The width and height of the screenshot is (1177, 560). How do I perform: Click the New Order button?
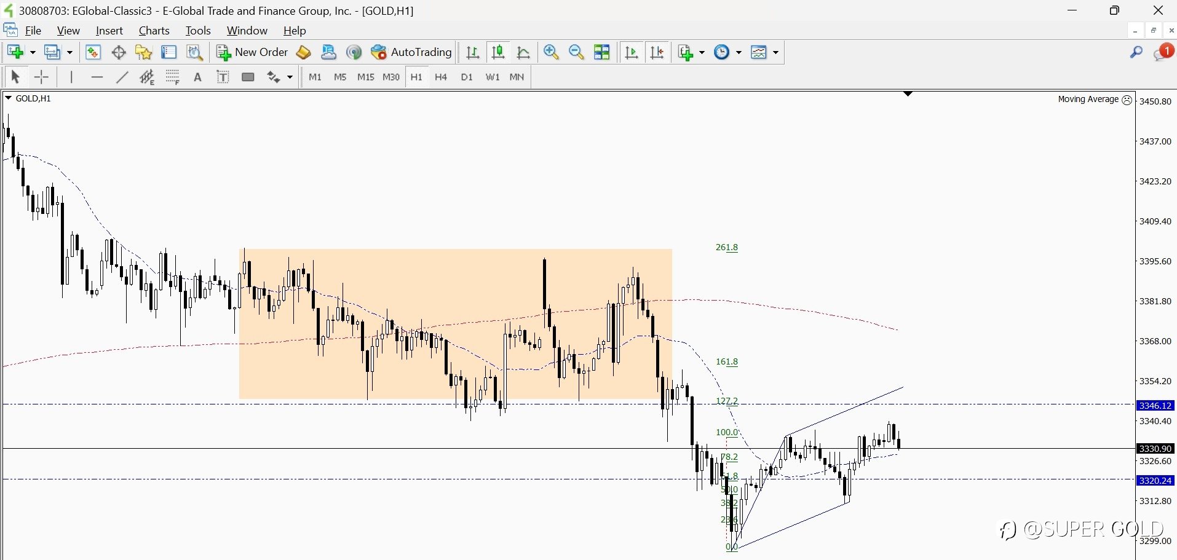coord(252,52)
